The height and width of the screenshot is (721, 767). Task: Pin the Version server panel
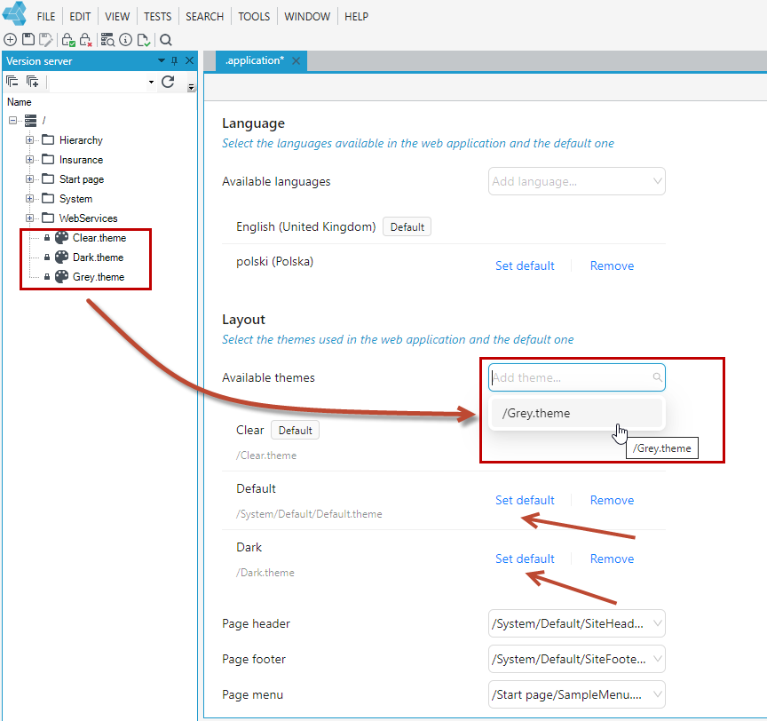pyautogui.click(x=175, y=60)
